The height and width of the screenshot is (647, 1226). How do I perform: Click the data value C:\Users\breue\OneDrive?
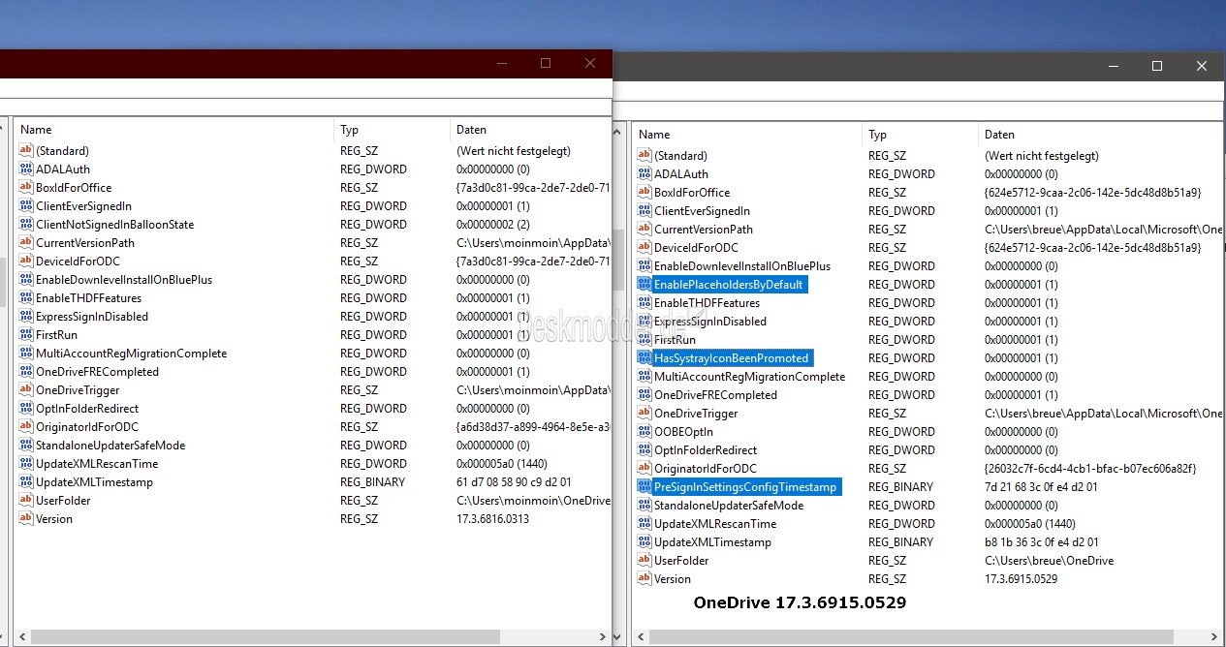(x=1050, y=560)
